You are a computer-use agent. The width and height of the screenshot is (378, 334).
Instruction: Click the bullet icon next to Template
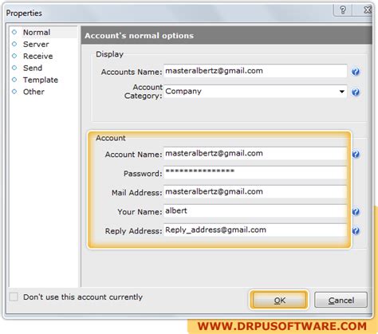(x=14, y=80)
